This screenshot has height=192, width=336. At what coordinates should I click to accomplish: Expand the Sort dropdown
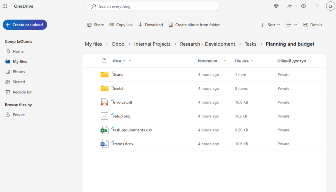(x=271, y=25)
